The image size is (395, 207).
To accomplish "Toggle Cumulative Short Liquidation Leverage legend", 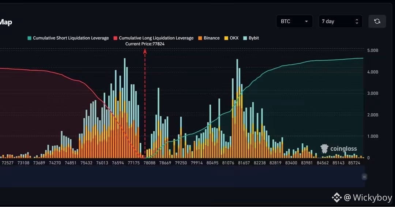I will click(68, 38).
